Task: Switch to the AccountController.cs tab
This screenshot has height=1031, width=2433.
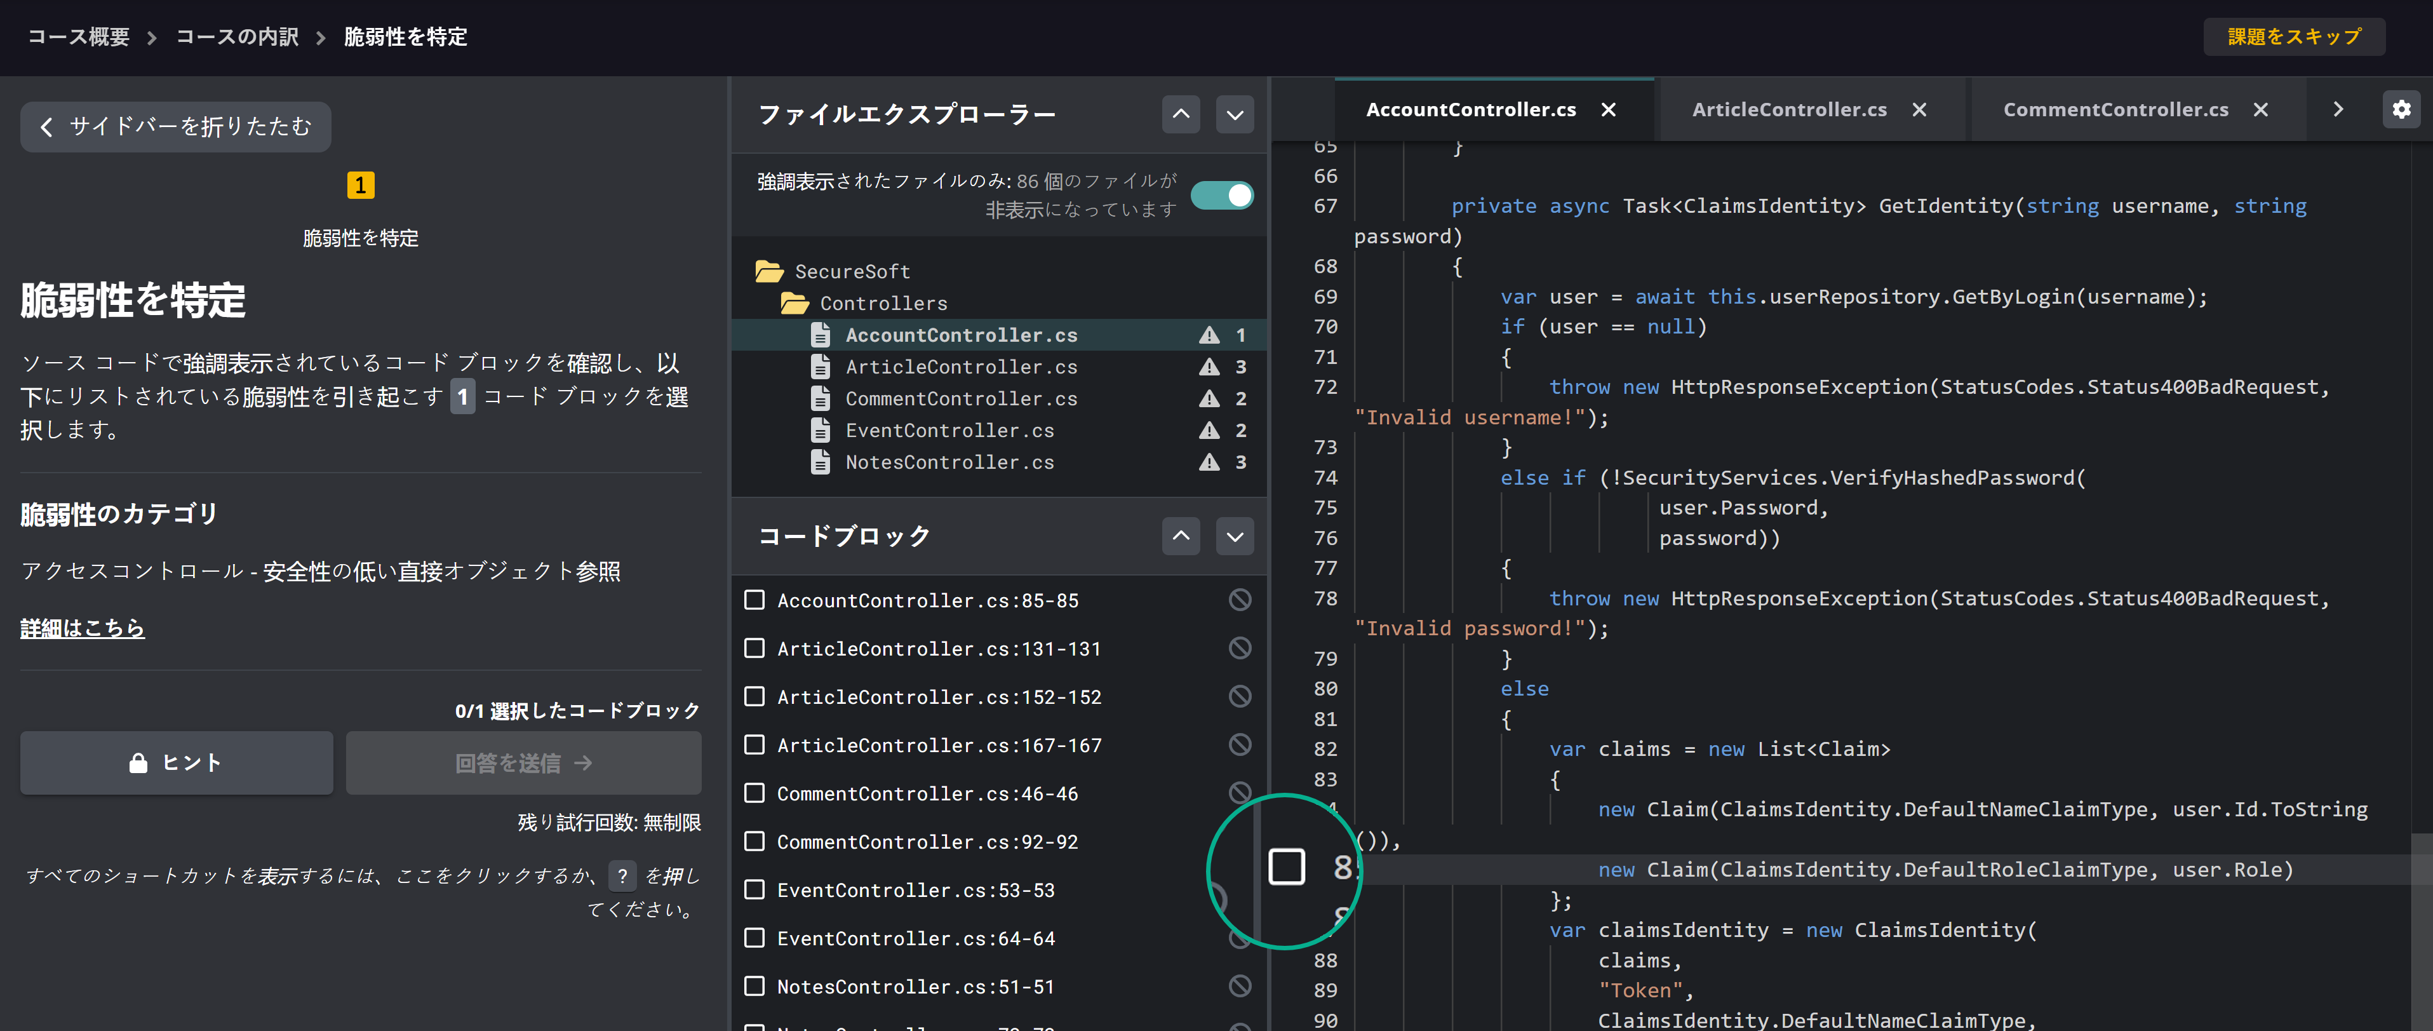Action: point(1471,110)
